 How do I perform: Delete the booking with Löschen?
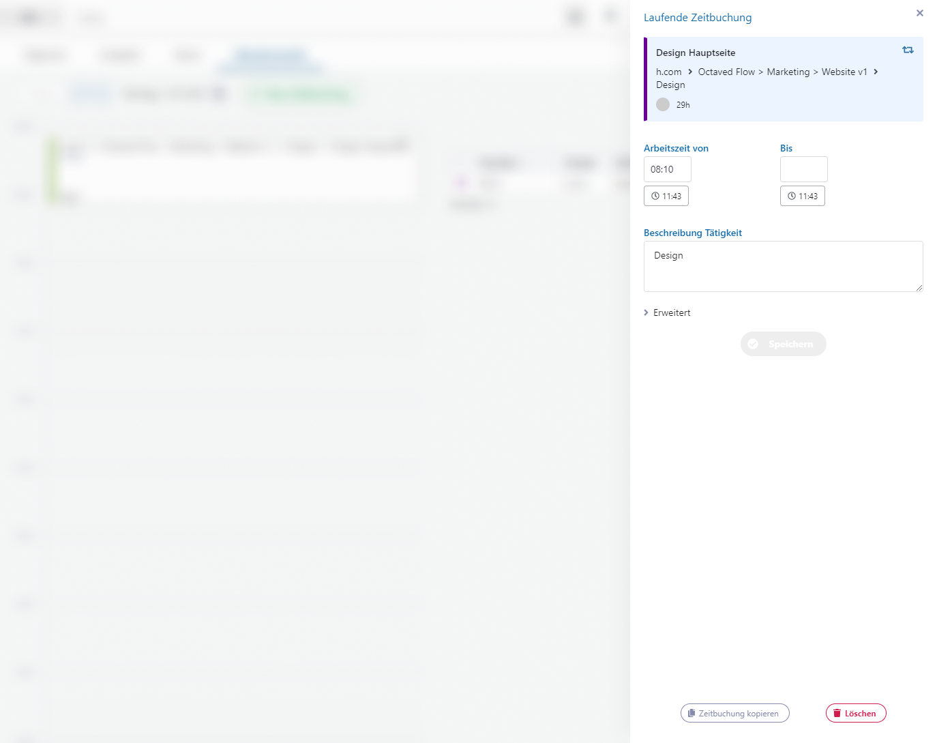[x=856, y=713]
